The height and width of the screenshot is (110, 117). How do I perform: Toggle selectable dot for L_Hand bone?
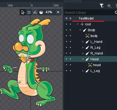coord(70,42)
